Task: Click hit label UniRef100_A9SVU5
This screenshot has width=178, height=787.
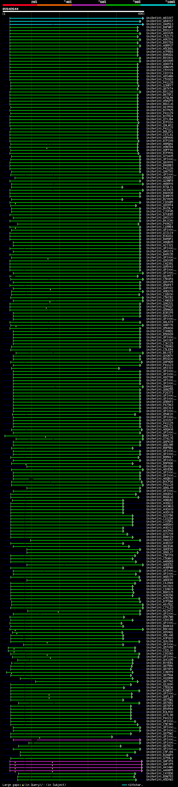Action: point(160,34)
